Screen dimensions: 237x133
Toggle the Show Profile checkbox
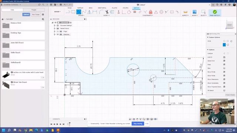[224, 72]
